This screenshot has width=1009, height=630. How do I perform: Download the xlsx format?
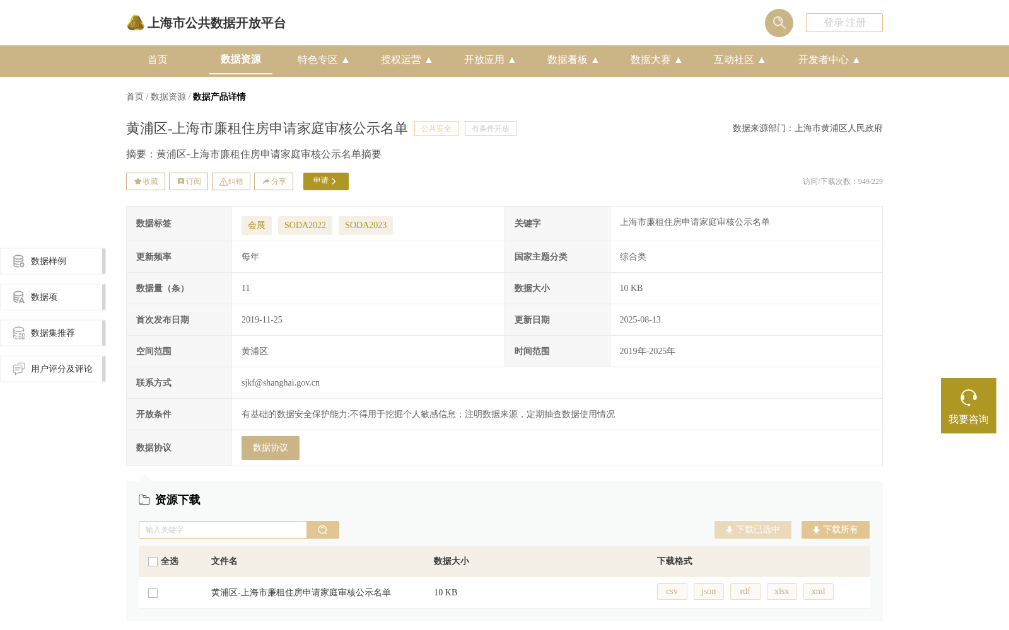[x=782, y=592]
